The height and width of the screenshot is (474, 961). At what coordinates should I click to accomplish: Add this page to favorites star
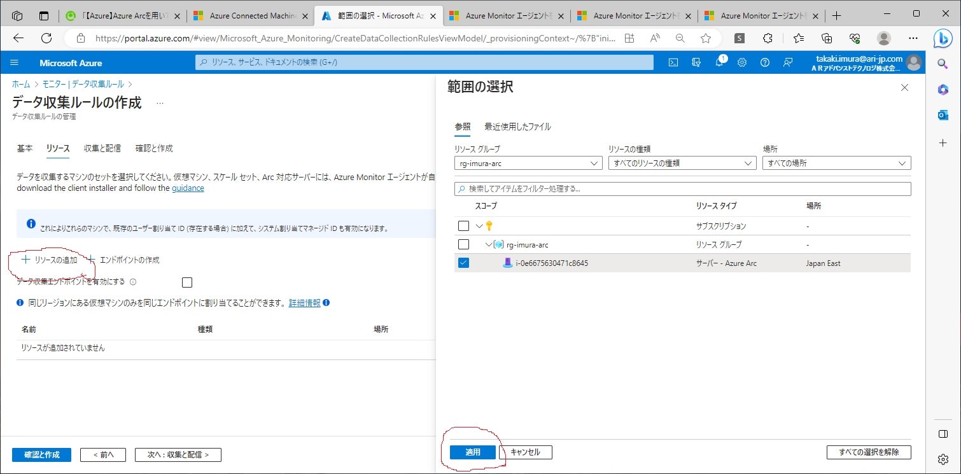point(705,38)
